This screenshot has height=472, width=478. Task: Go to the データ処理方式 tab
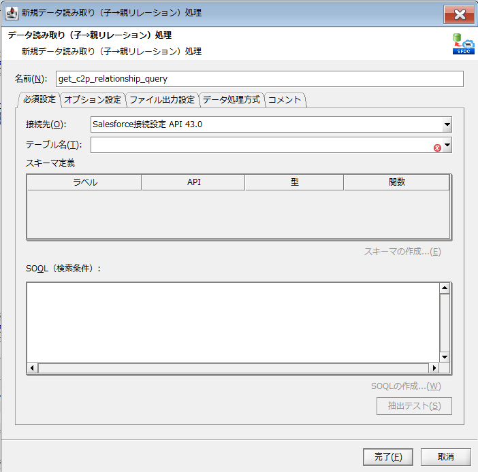232,100
